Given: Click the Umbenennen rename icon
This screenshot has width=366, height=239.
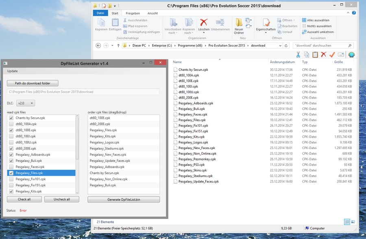Looking at the screenshot, I should (220, 23).
